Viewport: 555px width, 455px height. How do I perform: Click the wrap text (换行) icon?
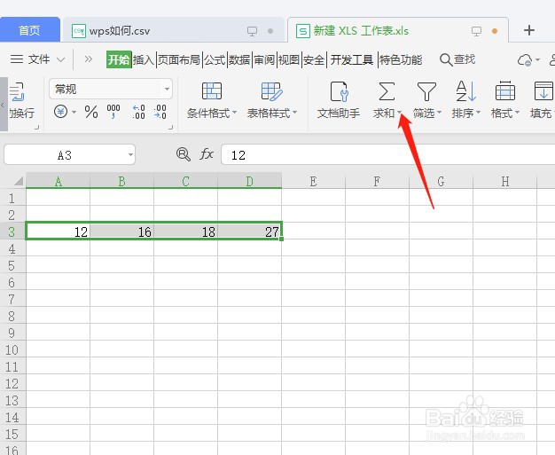point(16,91)
